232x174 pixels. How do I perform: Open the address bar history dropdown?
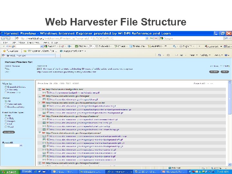point(147,38)
